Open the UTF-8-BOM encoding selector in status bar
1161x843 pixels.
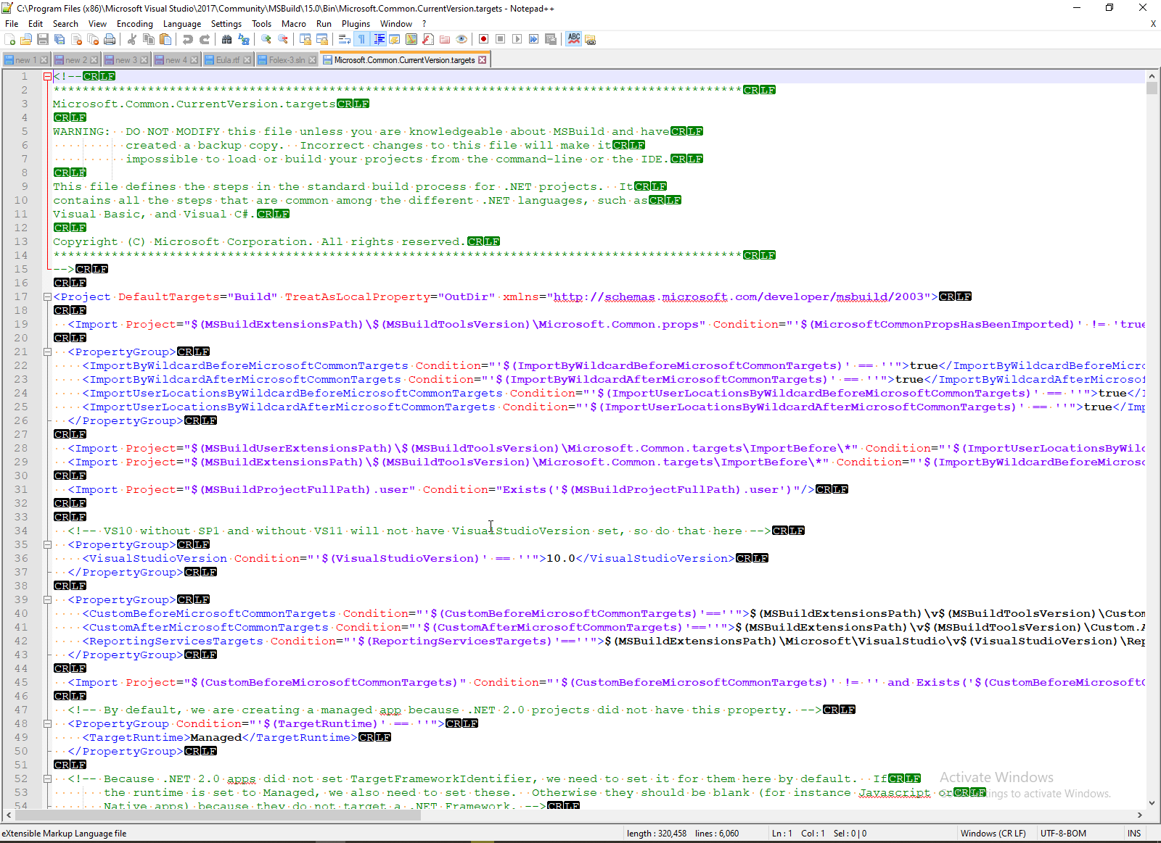point(1063,834)
